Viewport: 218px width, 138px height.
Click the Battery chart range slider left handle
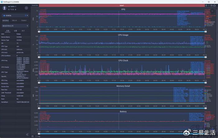point(39,134)
